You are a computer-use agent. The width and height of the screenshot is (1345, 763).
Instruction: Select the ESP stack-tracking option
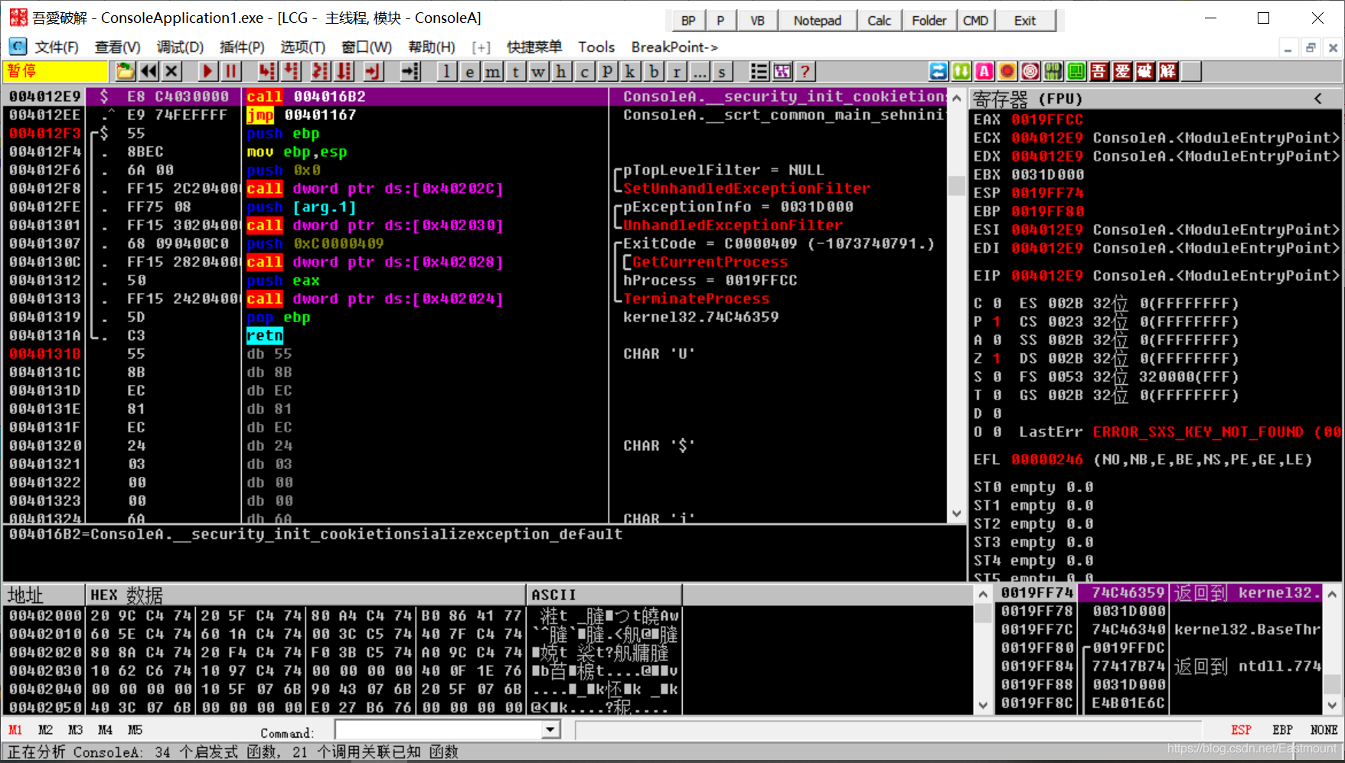(x=1241, y=730)
